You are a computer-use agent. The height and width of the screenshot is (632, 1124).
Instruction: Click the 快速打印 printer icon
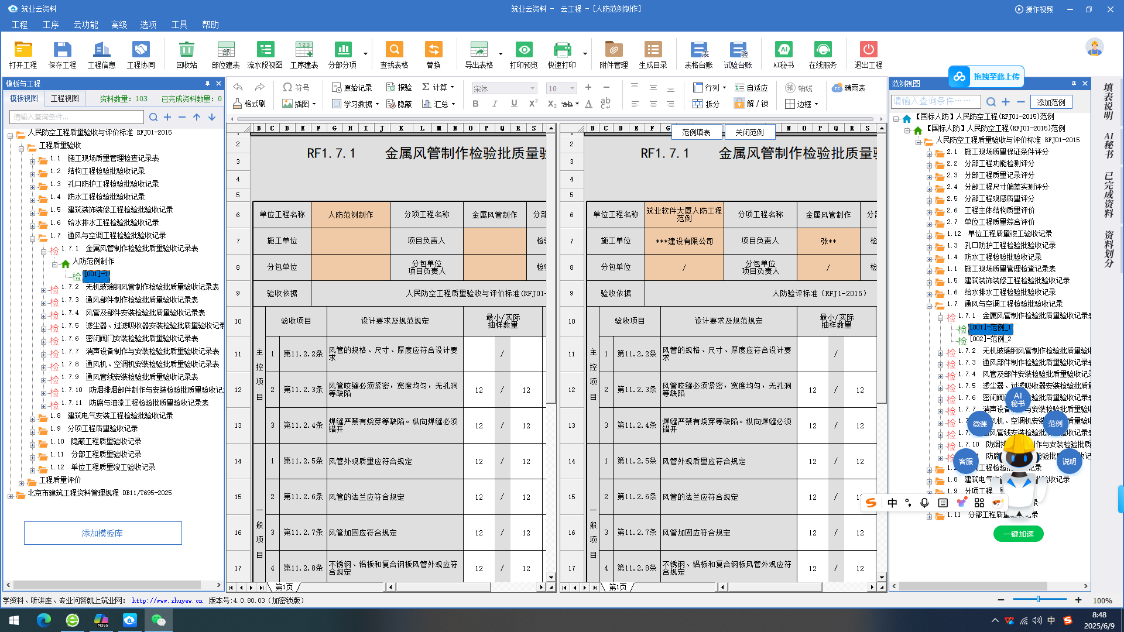tap(561, 54)
